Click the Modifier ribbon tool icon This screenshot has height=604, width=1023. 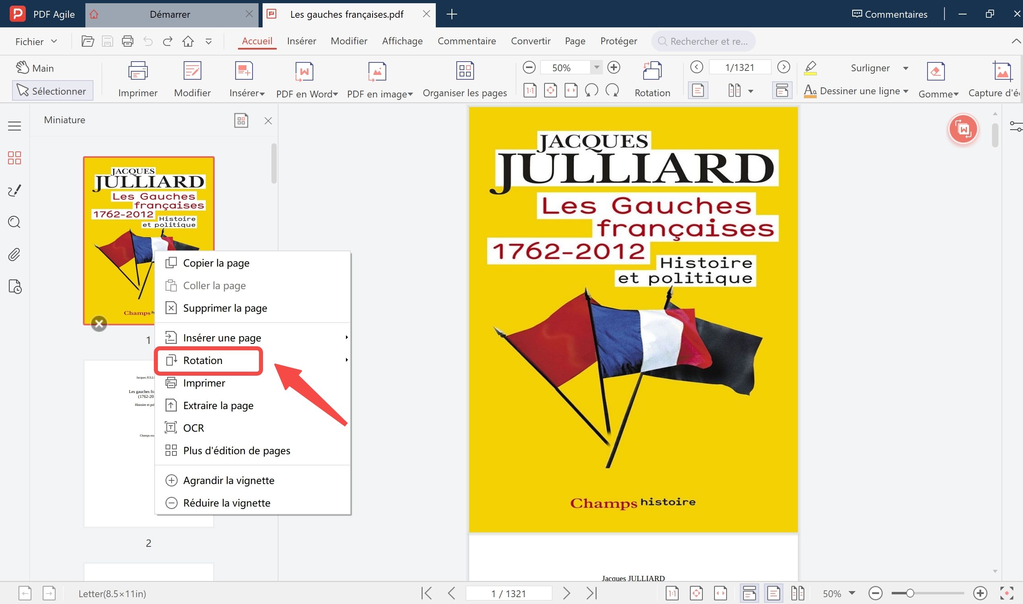[192, 71]
